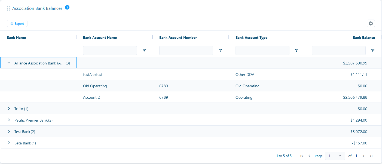Click the $1,111.11 balance cell
The width and height of the screenshot is (382, 164).
pyautogui.click(x=359, y=75)
